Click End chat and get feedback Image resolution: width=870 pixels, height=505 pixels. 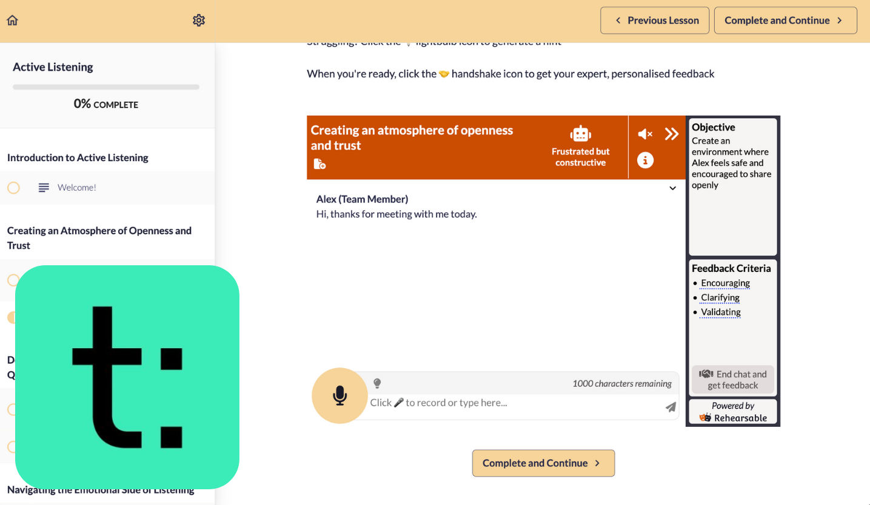[x=733, y=380]
